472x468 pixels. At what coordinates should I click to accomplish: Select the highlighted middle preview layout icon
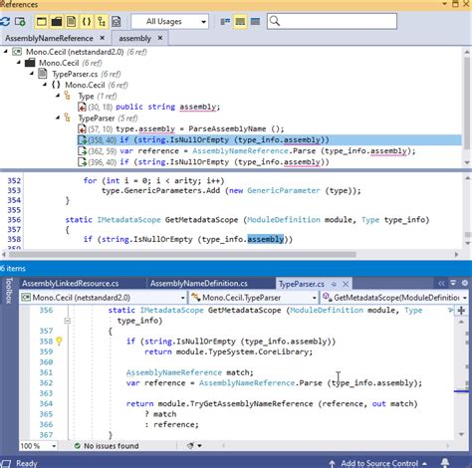pos(240,22)
